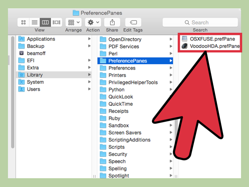Select the Extra folder
This screenshot has width=249, height=187.
point(54,67)
